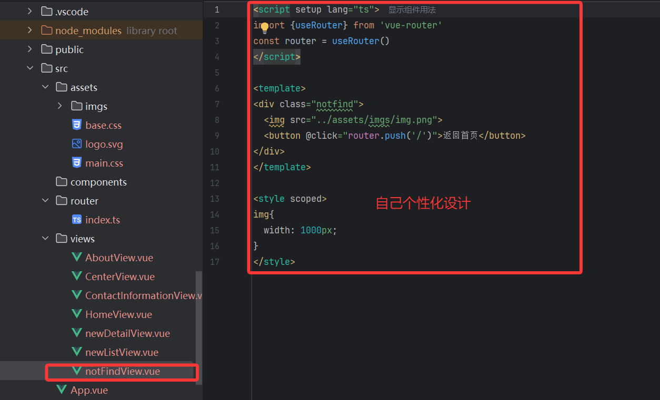Click the Vue icon of AboutView.vue

77,258
